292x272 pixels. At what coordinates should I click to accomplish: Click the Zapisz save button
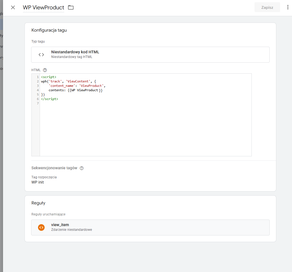(267, 7)
